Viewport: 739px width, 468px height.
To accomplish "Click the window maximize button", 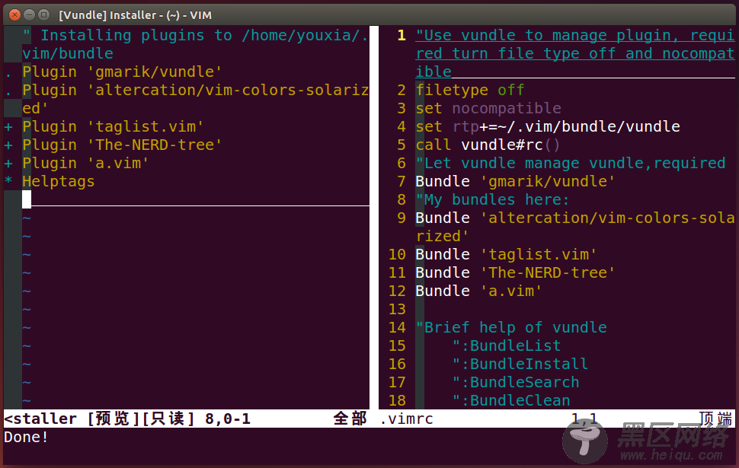I will (x=44, y=15).
